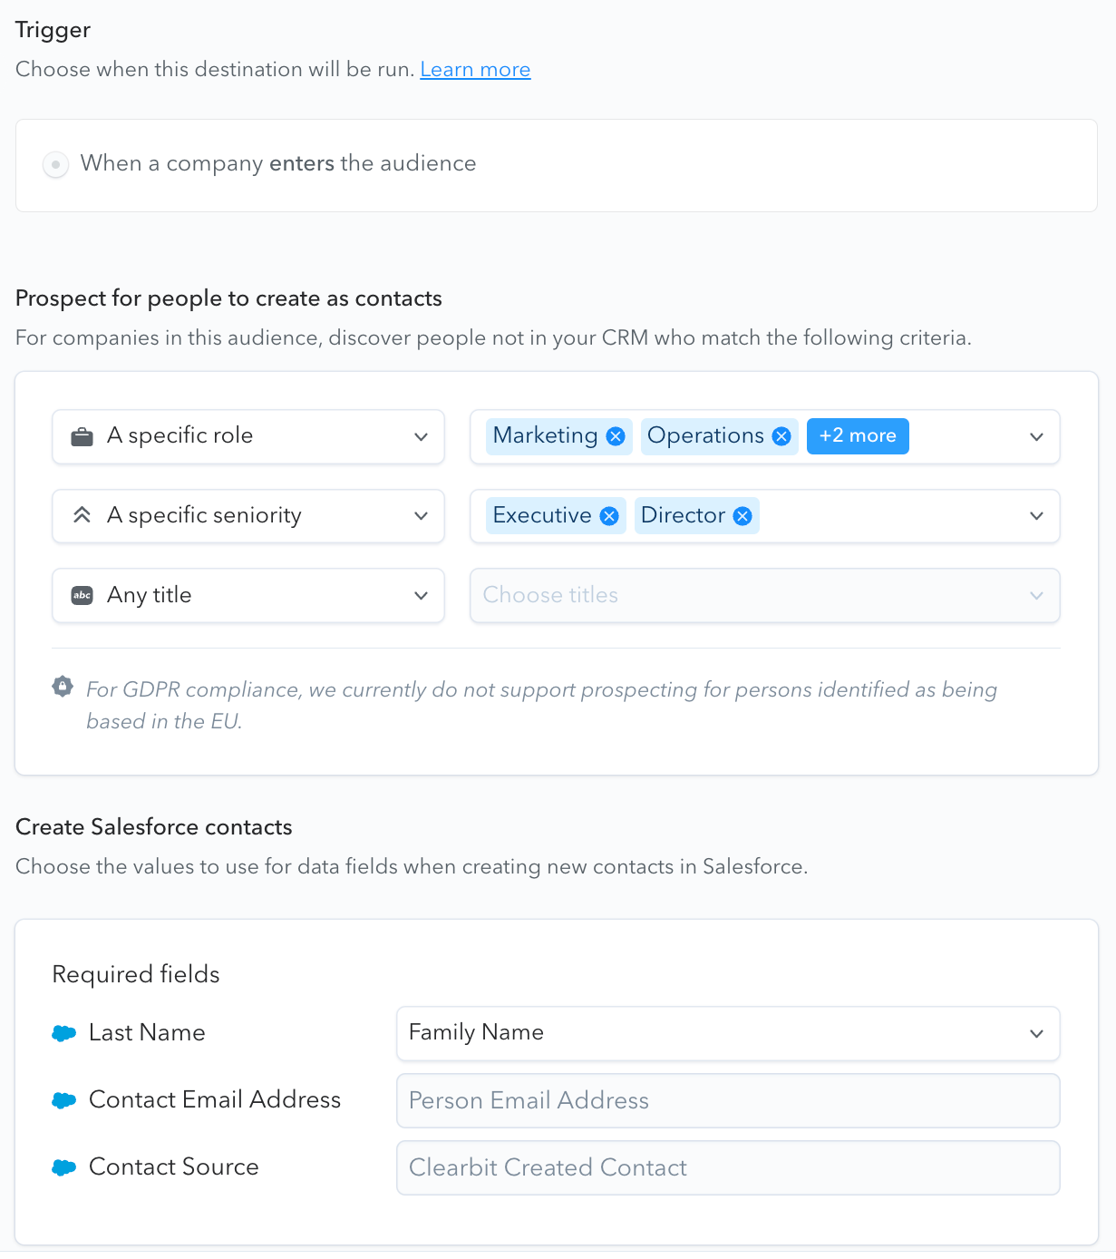Open the A specific seniority dropdown

pos(248,516)
